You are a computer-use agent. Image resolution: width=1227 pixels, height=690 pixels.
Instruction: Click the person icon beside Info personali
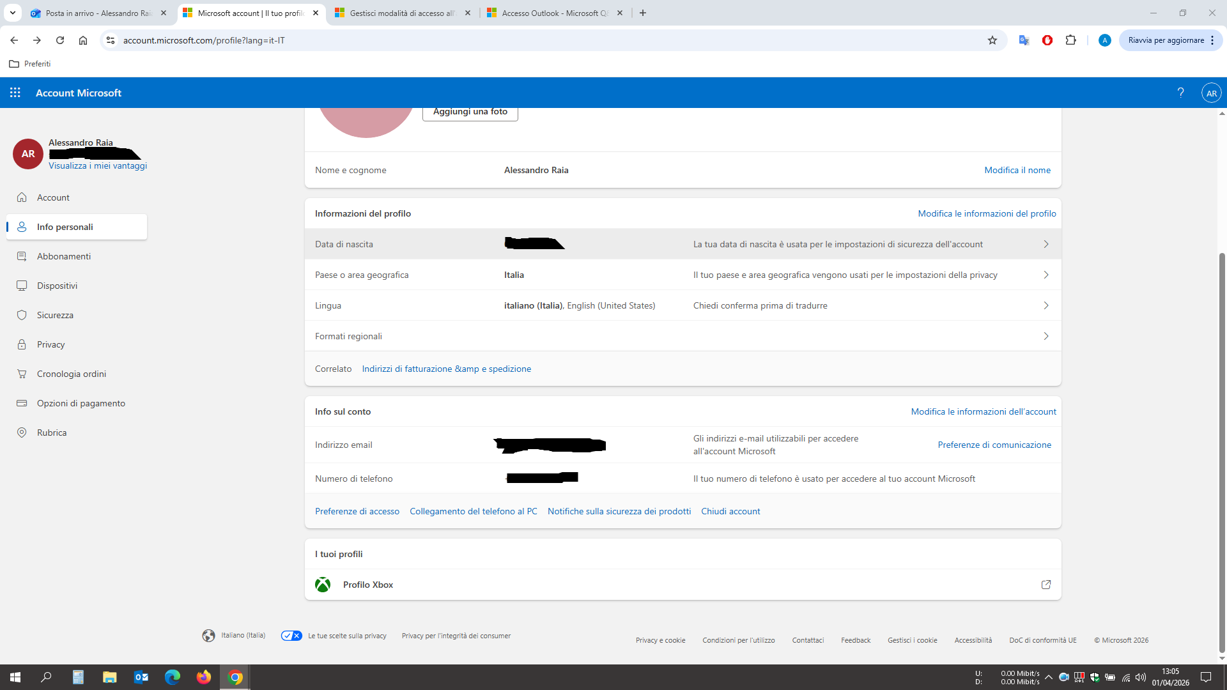[22, 227]
